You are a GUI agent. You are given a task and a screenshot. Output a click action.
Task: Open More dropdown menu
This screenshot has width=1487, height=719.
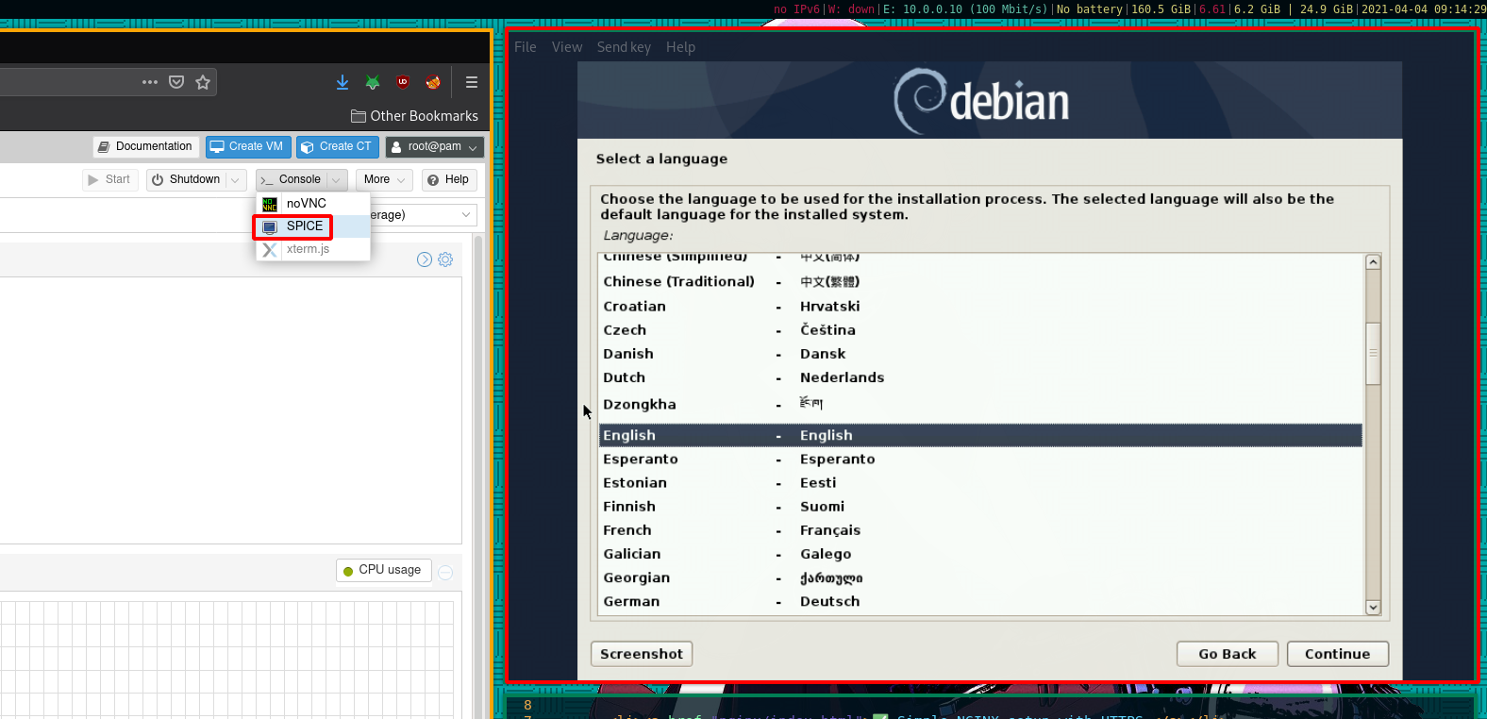click(384, 179)
